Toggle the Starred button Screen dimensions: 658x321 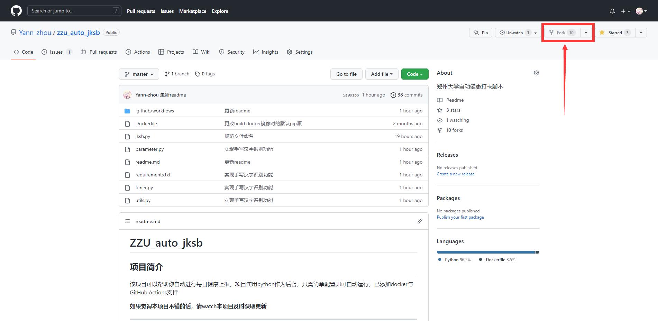[615, 33]
